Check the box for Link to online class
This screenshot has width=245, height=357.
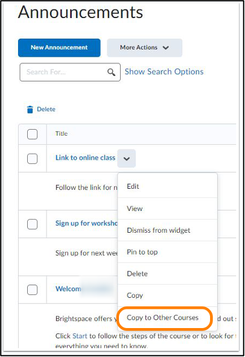pyautogui.click(x=33, y=159)
